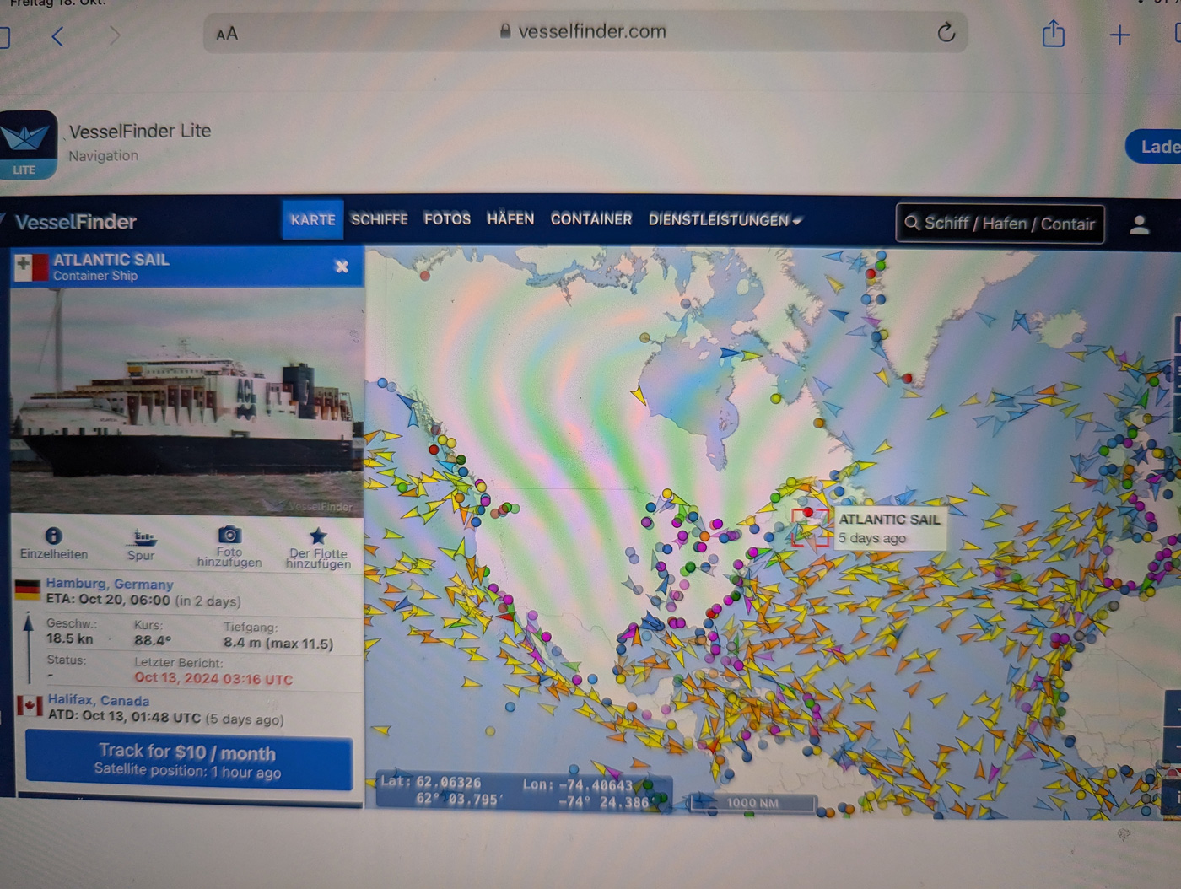Reload page in Safari address bar

946,33
